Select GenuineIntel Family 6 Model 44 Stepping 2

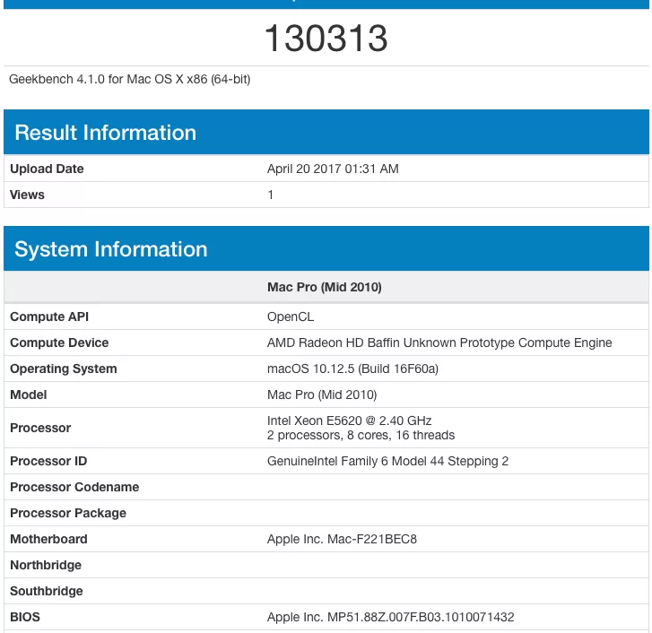[x=387, y=461]
